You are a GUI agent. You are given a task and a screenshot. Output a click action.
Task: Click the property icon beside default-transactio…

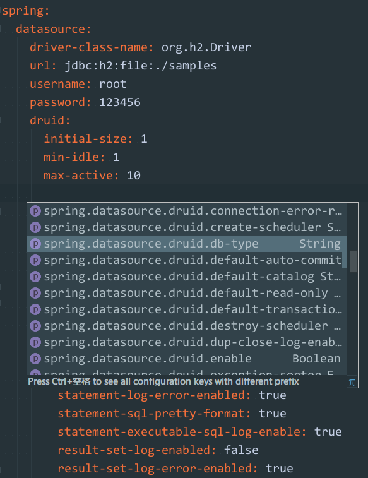35,310
